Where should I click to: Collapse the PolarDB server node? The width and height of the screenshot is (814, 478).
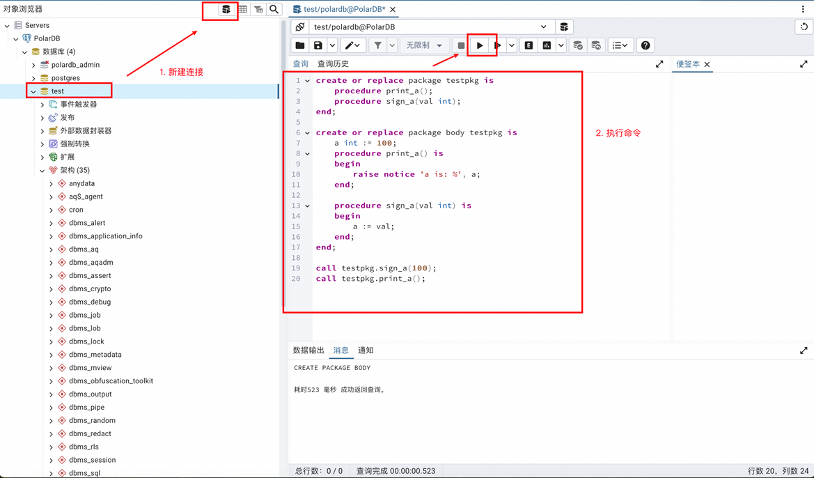16,38
